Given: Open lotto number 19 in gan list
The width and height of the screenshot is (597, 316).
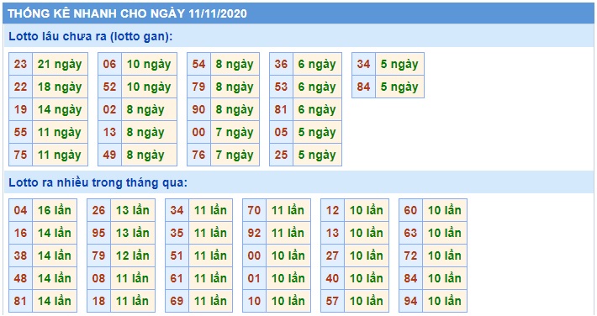Looking at the screenshot, I should point(20,109).
